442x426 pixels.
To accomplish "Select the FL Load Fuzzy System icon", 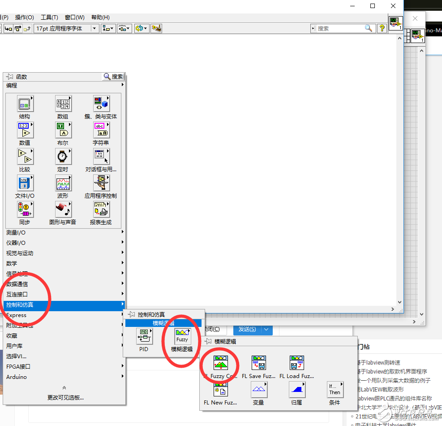I will 297,363.
